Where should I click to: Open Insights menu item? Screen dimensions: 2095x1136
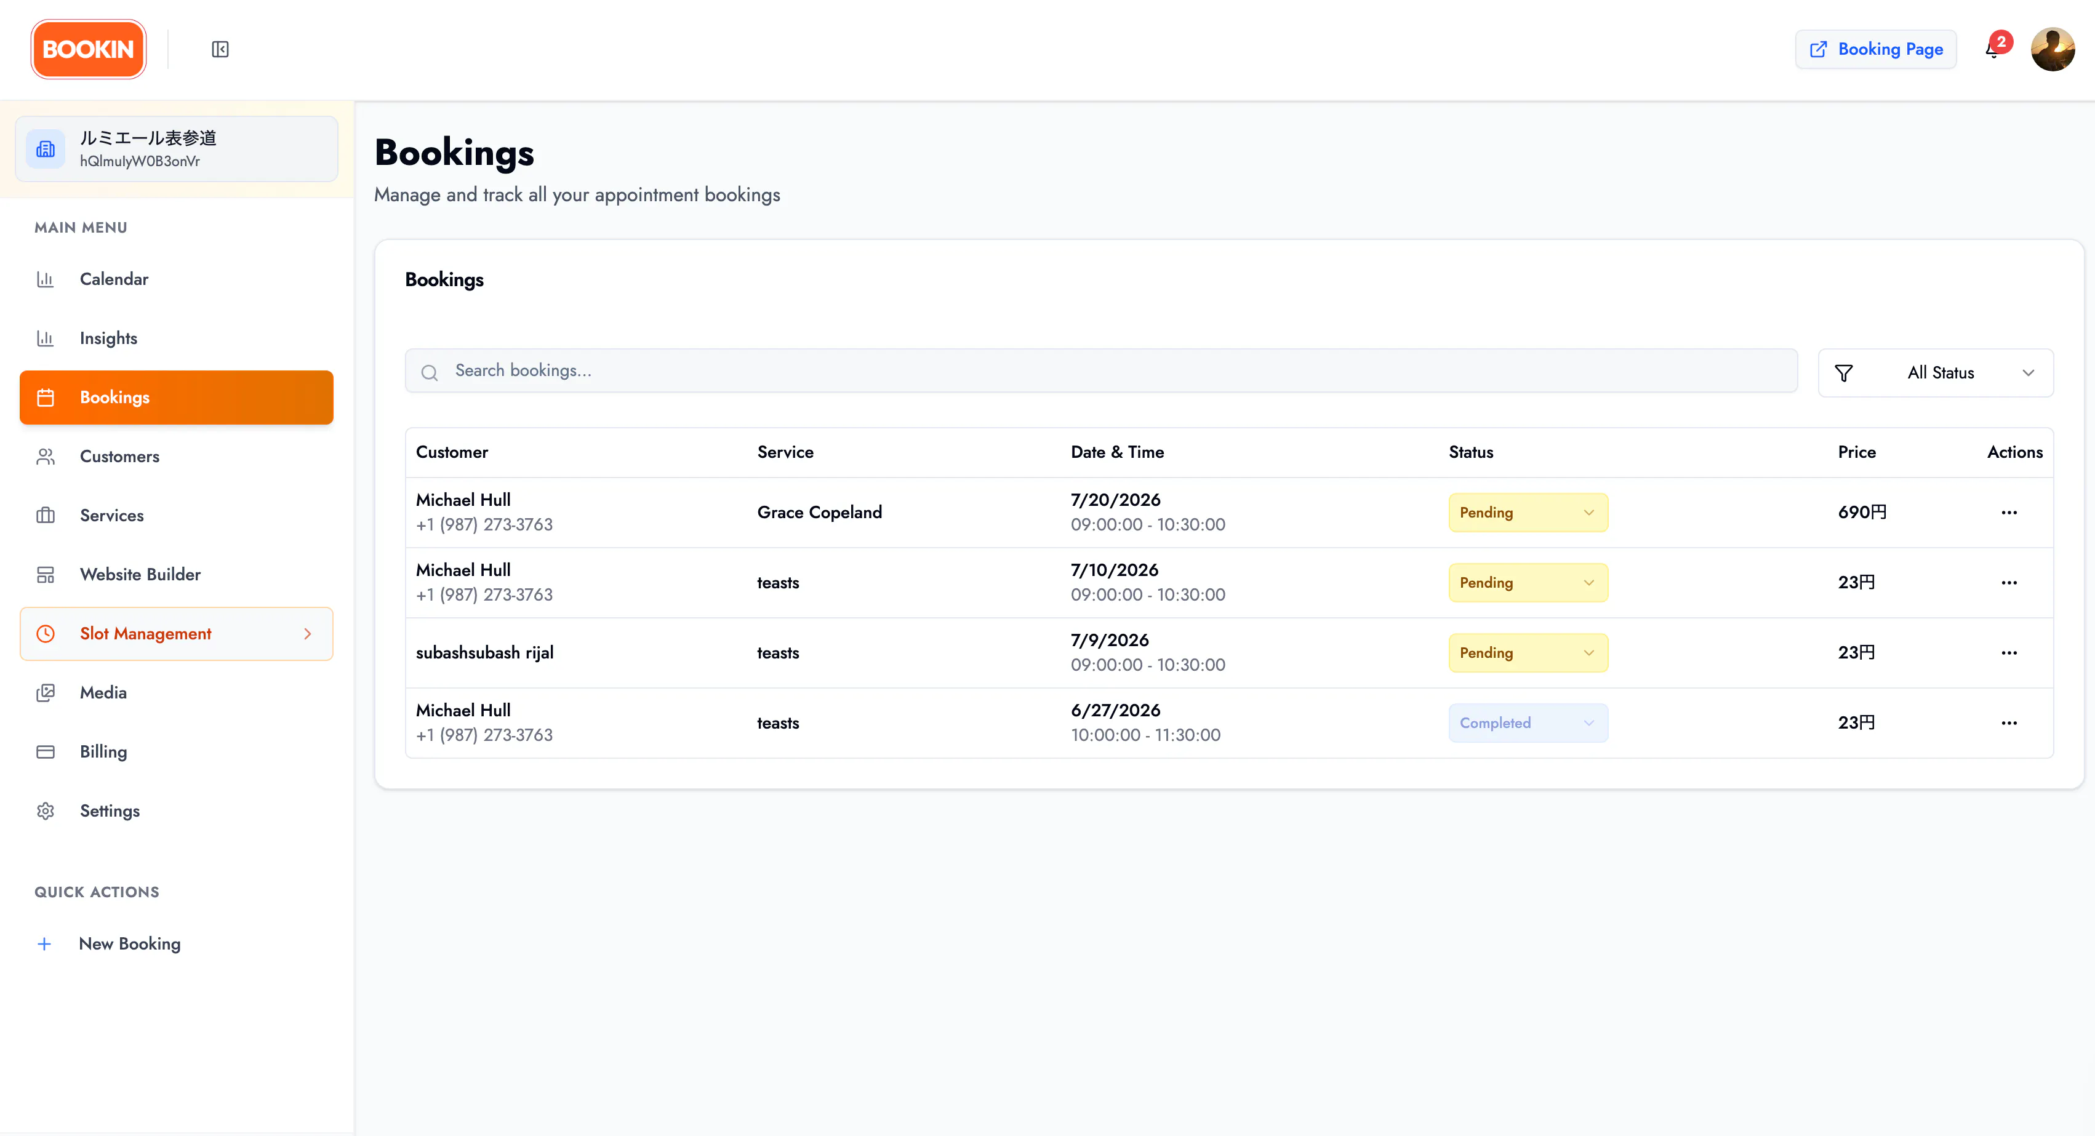point(177,338)
